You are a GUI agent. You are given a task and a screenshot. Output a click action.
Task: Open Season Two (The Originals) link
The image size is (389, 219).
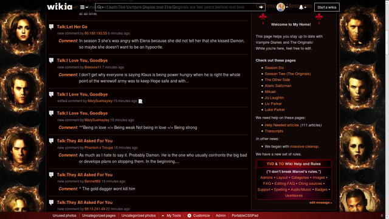click(x=287, y=74)
